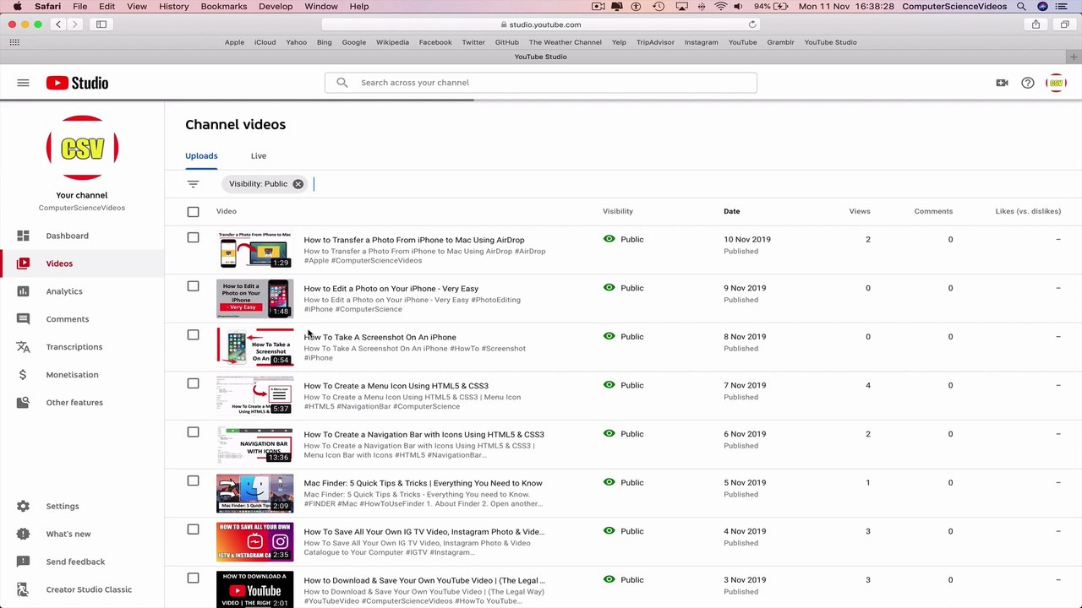This screenshot has height=608, width=1082.
Task: Open the video filter icon
Action: (193, 184)
